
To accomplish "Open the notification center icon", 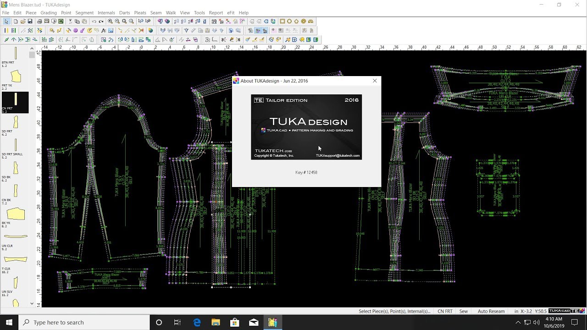I will click(x=574, y=323).
